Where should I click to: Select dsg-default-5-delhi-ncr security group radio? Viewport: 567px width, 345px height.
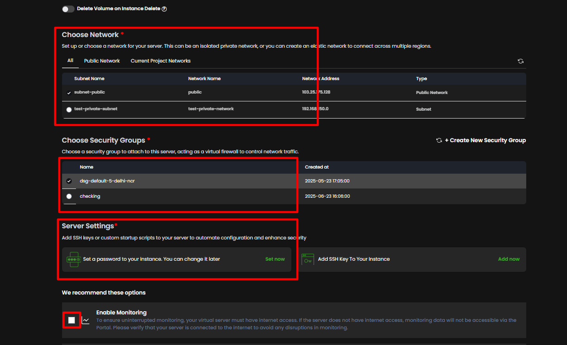69,181
